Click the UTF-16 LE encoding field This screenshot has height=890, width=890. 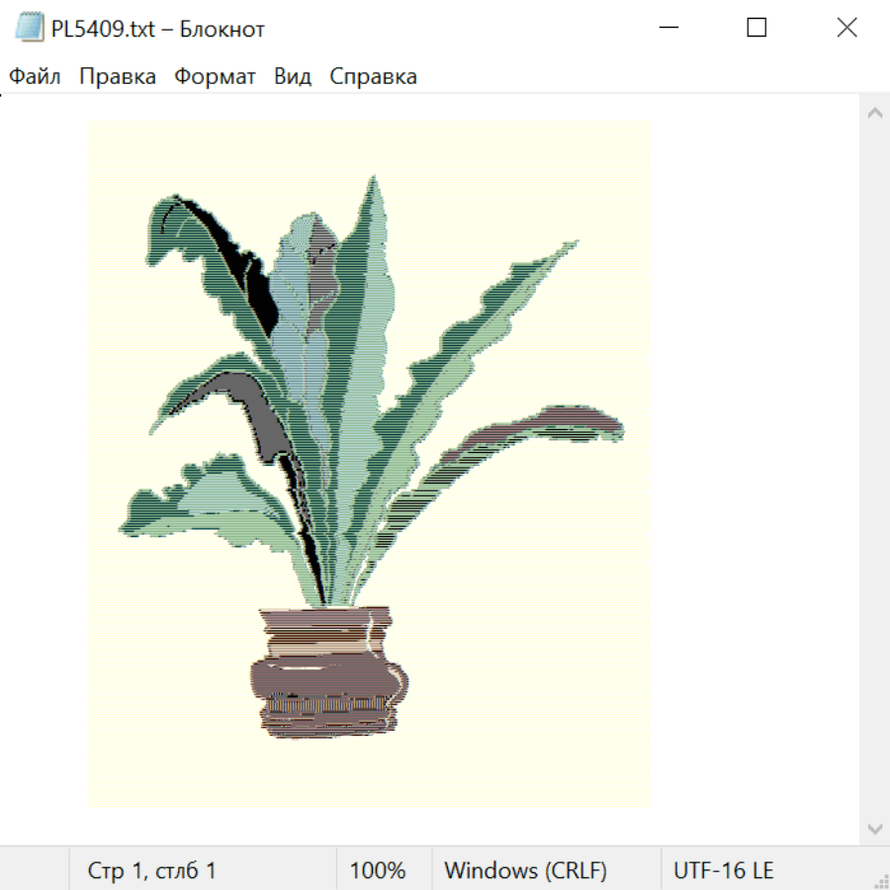click(723, 870)
